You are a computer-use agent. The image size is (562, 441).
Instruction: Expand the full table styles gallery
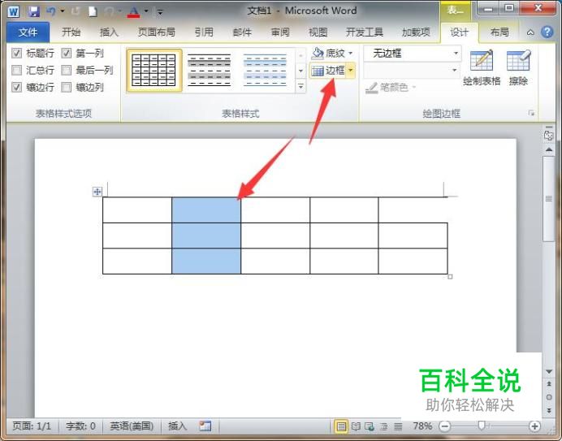tap(300, 86)
